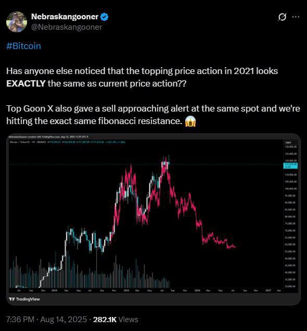The height and width of the screenshot is (331, 307).
Task: Open the 282.1K Views count
Action: tap(116, 320)
